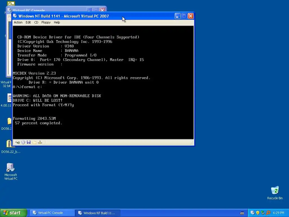Close the Windows NT Build 1141 window
Screen dimensions: 289x217
(191, 16)
